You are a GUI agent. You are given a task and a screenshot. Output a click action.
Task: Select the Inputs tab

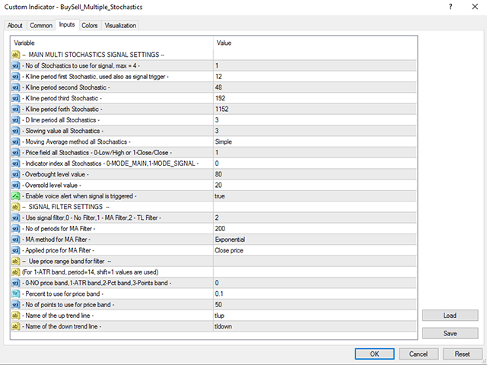(x=67, y=24)
